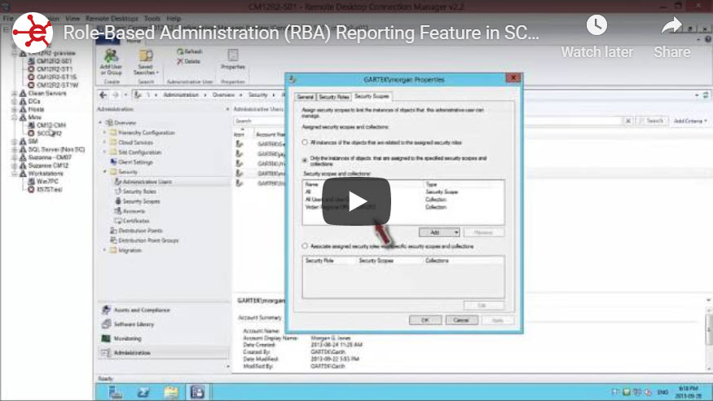The width and height of the screenshot is (713, 401).
Task: Click the Refresh ribbon button
Action: click(x=190, y=51)
